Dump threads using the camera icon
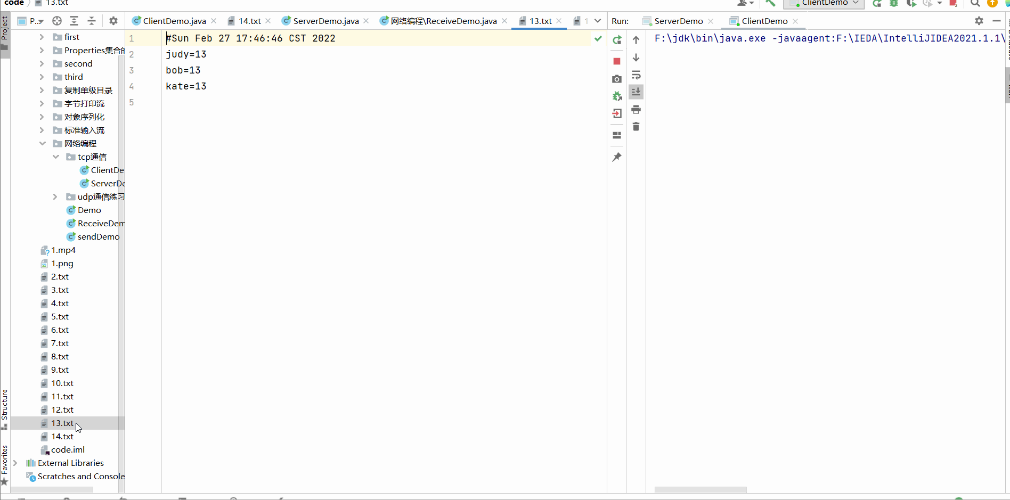The height and width of the screenshot is (500, 1010). tap(617, 79)
